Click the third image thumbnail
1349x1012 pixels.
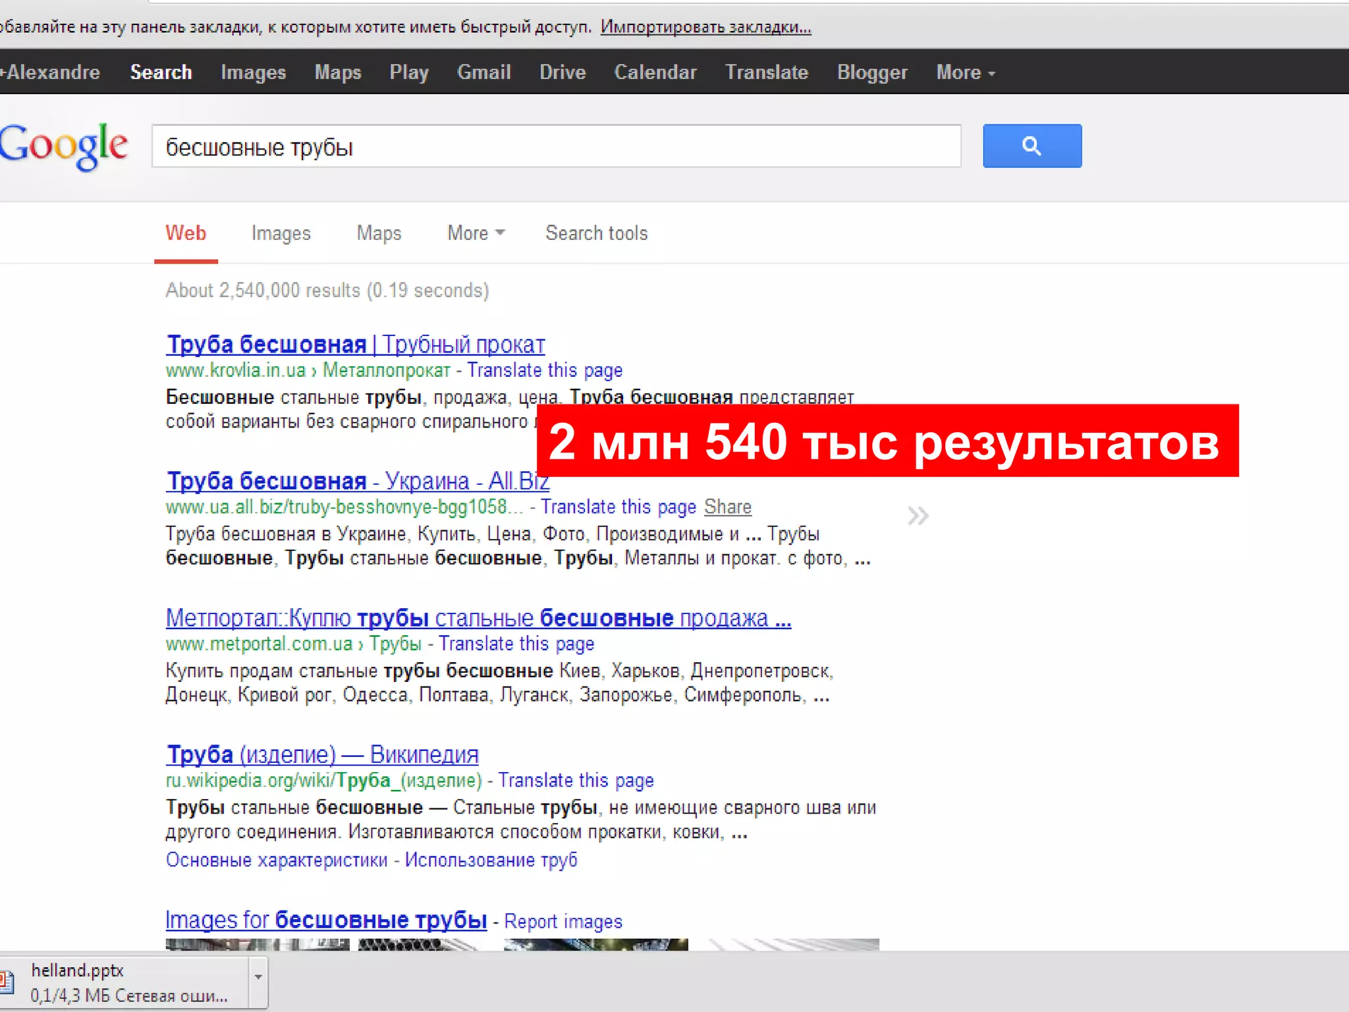click(x=596, y=944)
